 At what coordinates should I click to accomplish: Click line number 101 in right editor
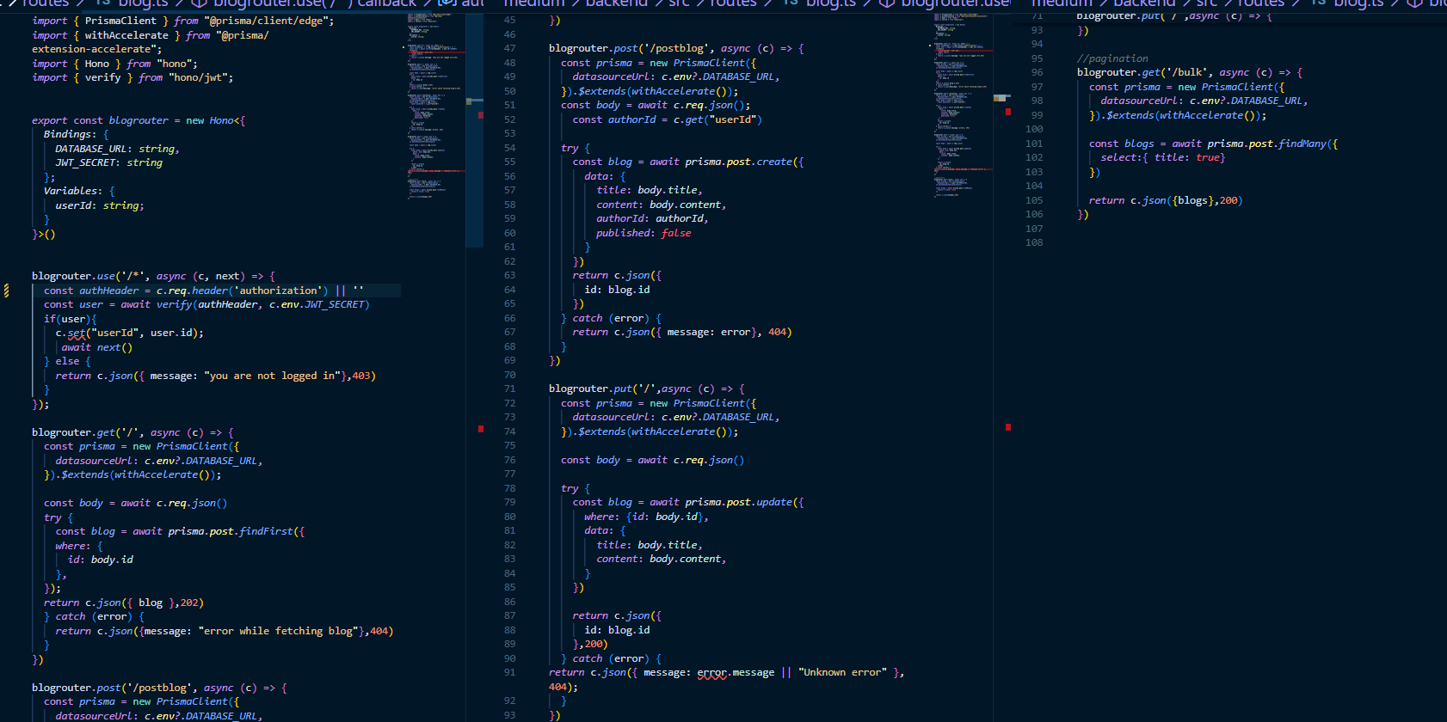pos(1034,144)
